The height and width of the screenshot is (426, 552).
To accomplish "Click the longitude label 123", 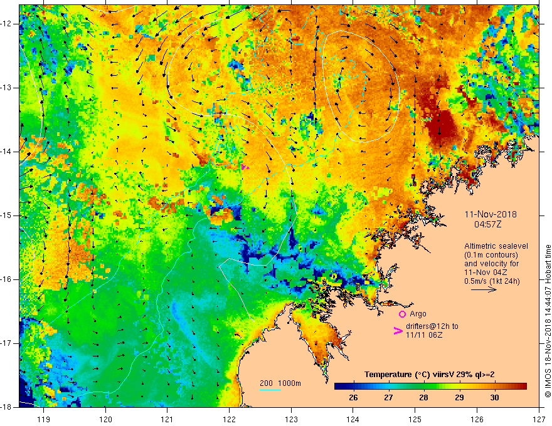I will click(291, 419).
